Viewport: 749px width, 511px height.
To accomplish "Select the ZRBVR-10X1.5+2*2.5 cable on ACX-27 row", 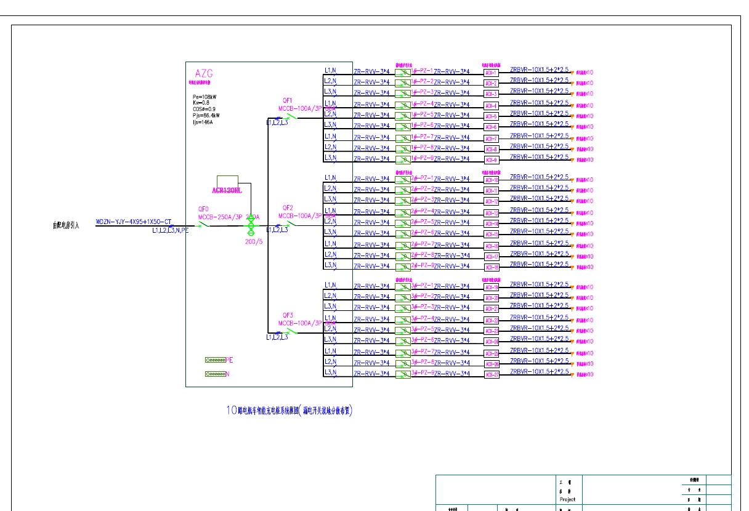I will click(540, 371).
